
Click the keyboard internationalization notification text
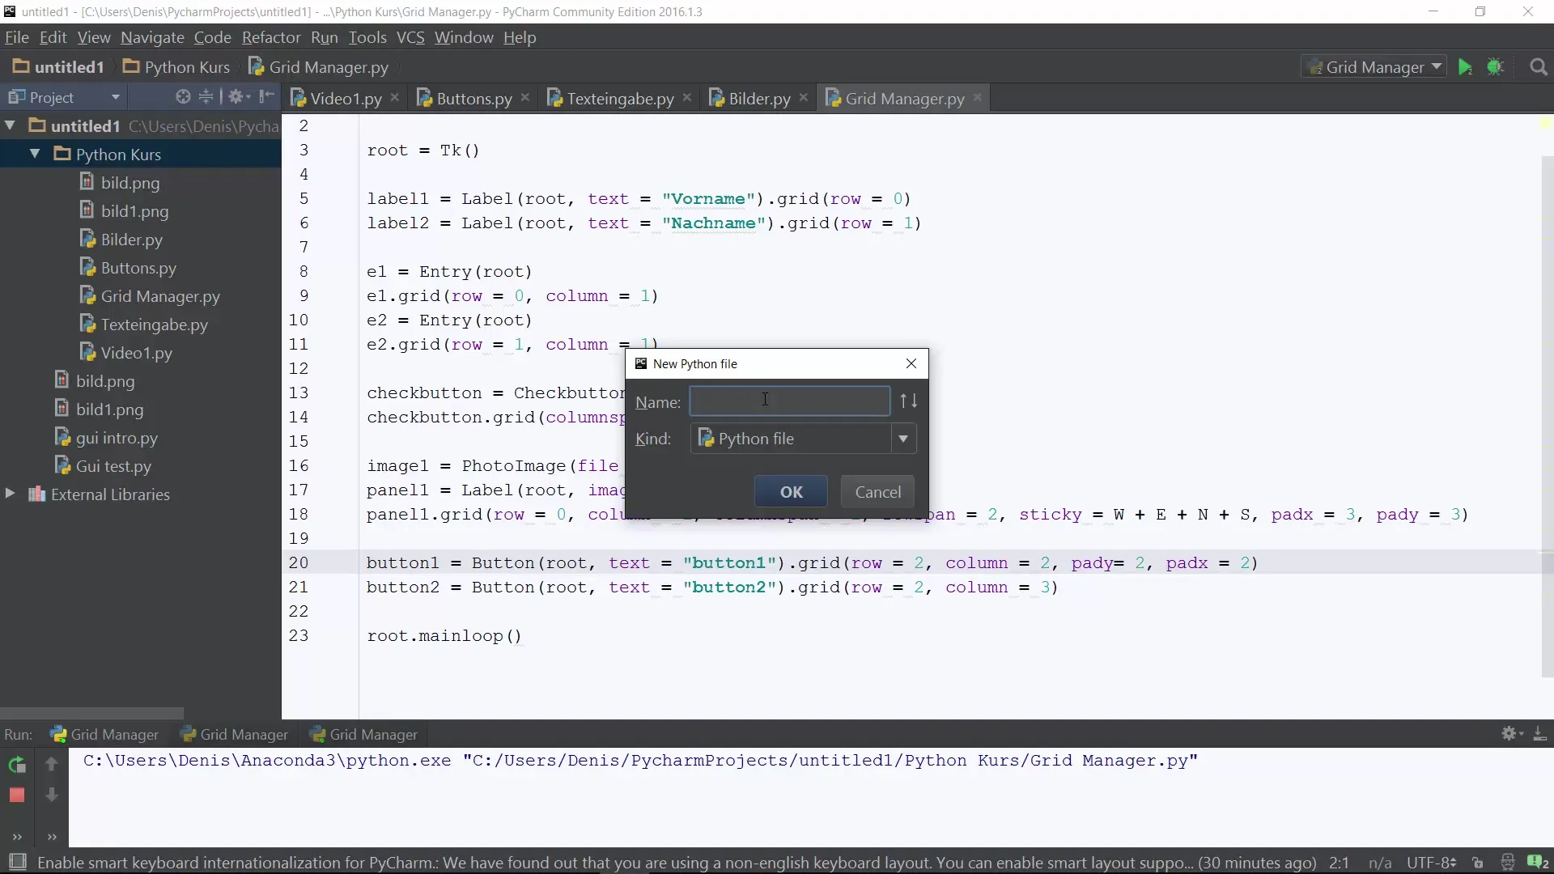tap(677, 863)
